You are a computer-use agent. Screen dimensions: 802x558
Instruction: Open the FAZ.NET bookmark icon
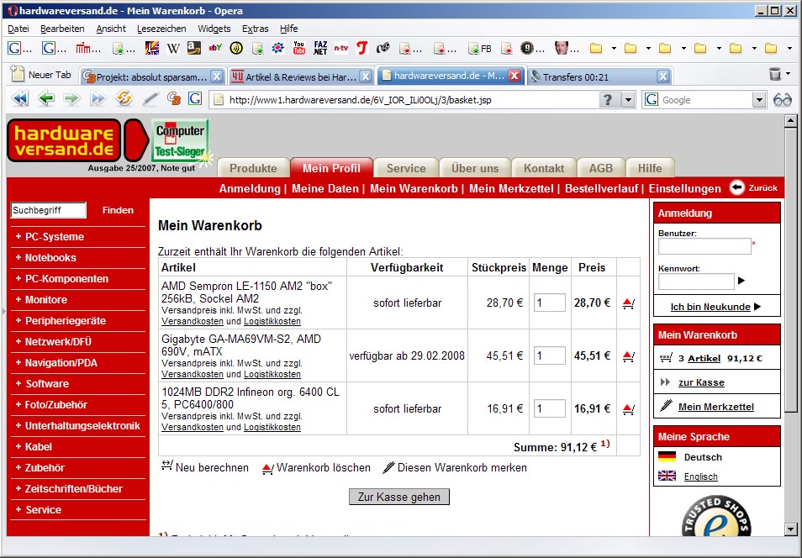(320, 48)
